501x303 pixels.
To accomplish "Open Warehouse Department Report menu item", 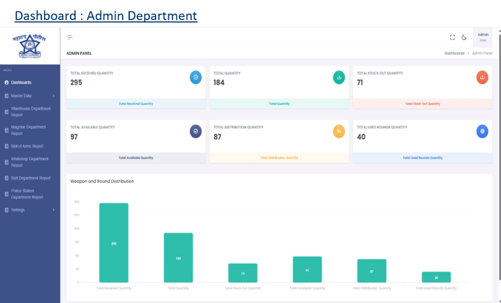I will (x=30, y=112).
